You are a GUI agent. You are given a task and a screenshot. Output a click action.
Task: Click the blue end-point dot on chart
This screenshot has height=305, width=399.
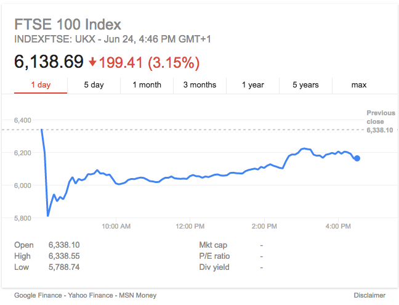(357, 158)
